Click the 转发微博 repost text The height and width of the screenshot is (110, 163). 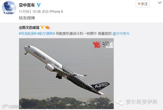tap(27, 18)
